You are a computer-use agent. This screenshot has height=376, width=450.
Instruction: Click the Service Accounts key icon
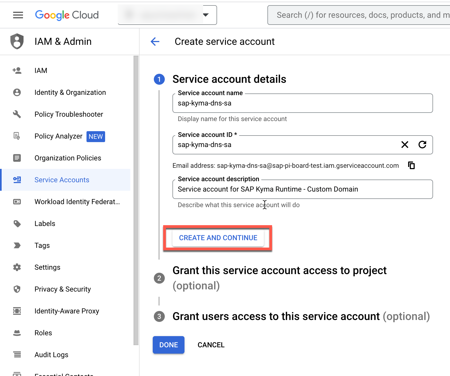point(17,180)
